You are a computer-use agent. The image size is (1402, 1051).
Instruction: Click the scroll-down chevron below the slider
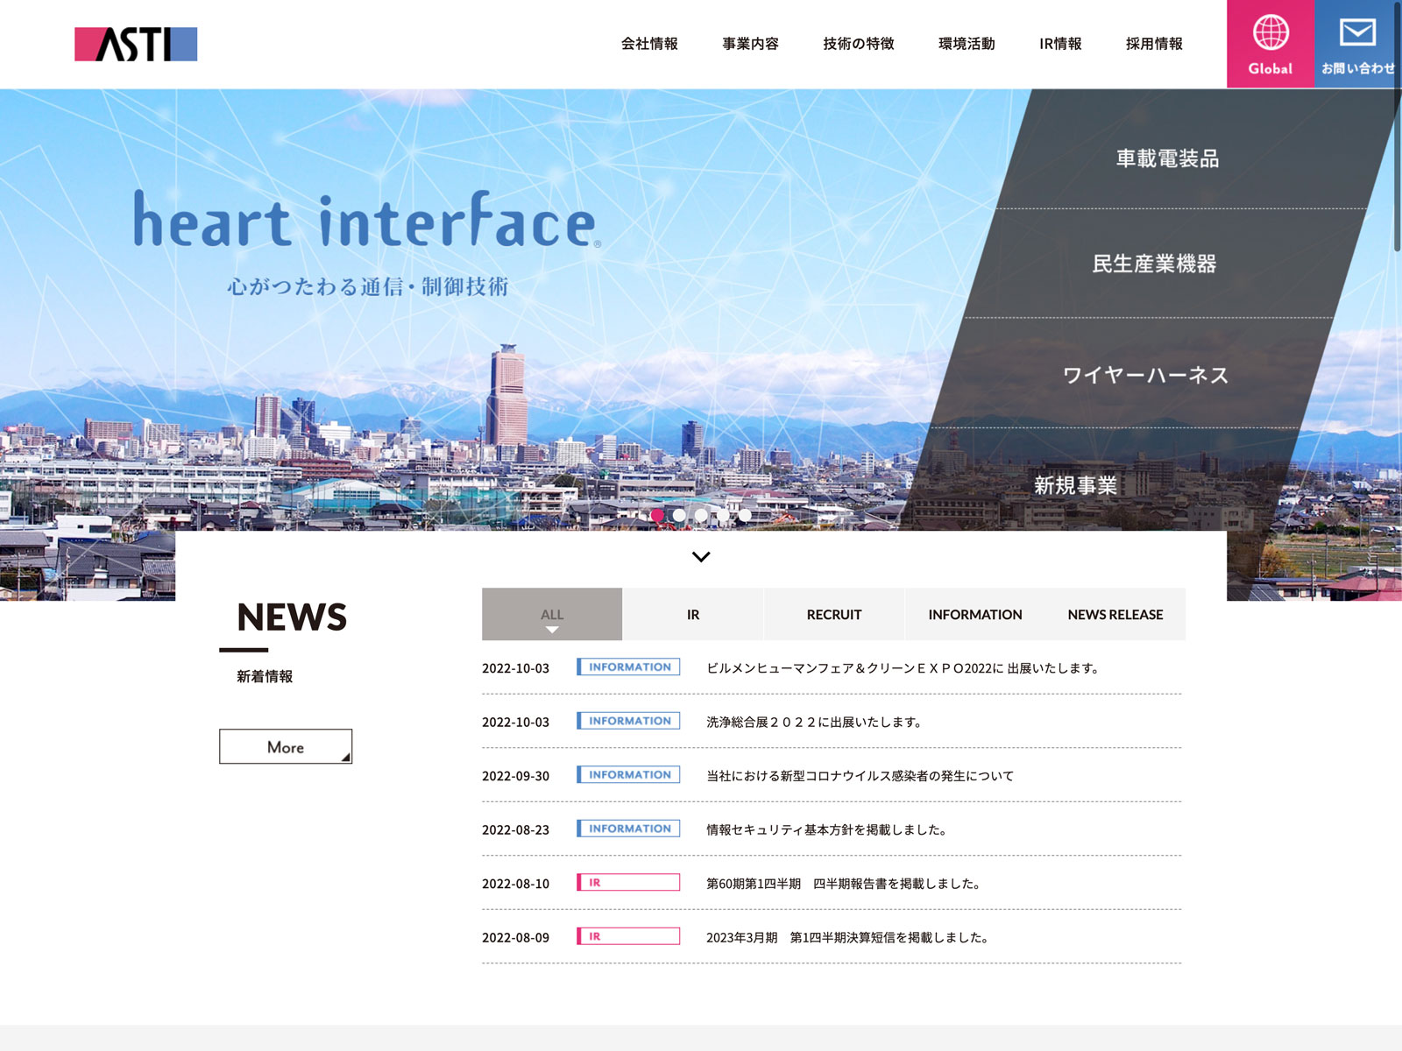pyautogui.click(x=701, y=557)
